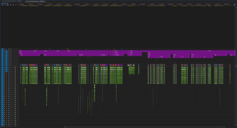Open the active sequence tab's menu icon
The image size is (237, 128).
tap(45, 1)
